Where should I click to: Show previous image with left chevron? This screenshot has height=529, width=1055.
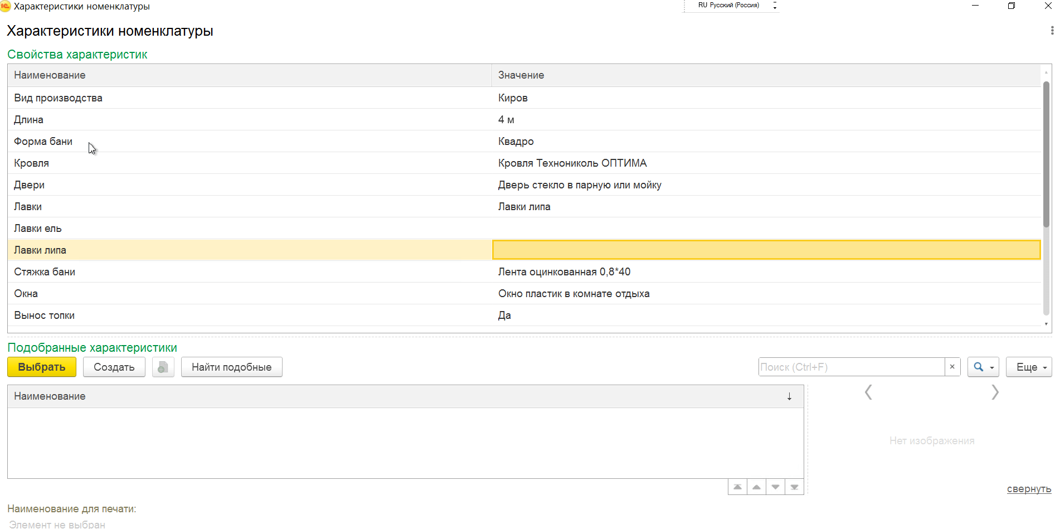point(868,392)
